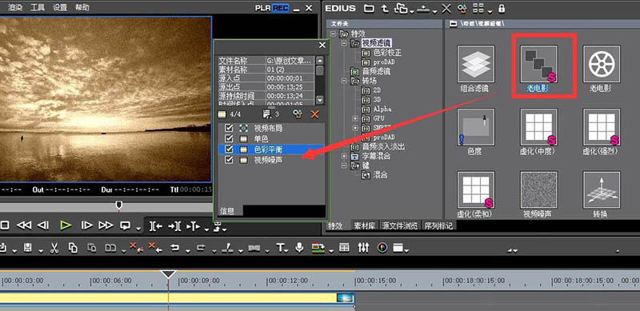
Task: Collapse the 视频滤镜 tree node
Action: tap(344, 43)
